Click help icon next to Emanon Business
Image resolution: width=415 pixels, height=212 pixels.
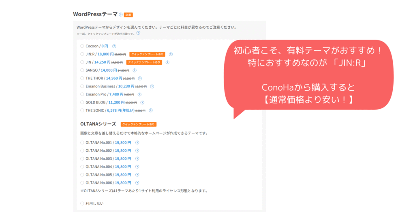pos(152,86)
